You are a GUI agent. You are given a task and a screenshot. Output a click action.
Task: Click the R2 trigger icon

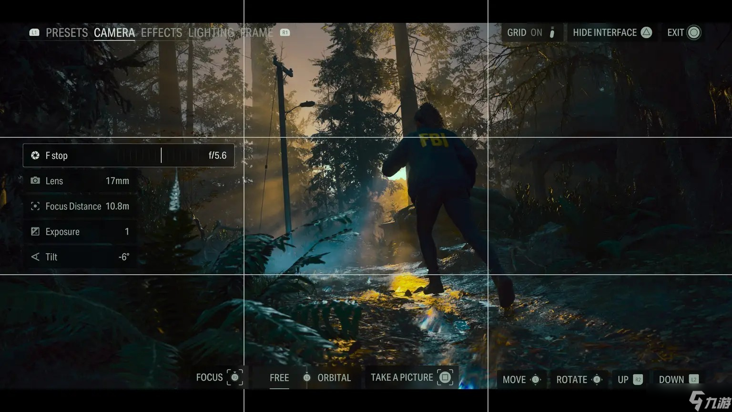click(638, 380)
